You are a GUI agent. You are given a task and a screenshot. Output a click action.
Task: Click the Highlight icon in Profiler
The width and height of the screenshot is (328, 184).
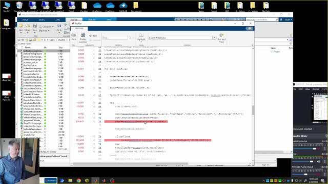point(141,37)
